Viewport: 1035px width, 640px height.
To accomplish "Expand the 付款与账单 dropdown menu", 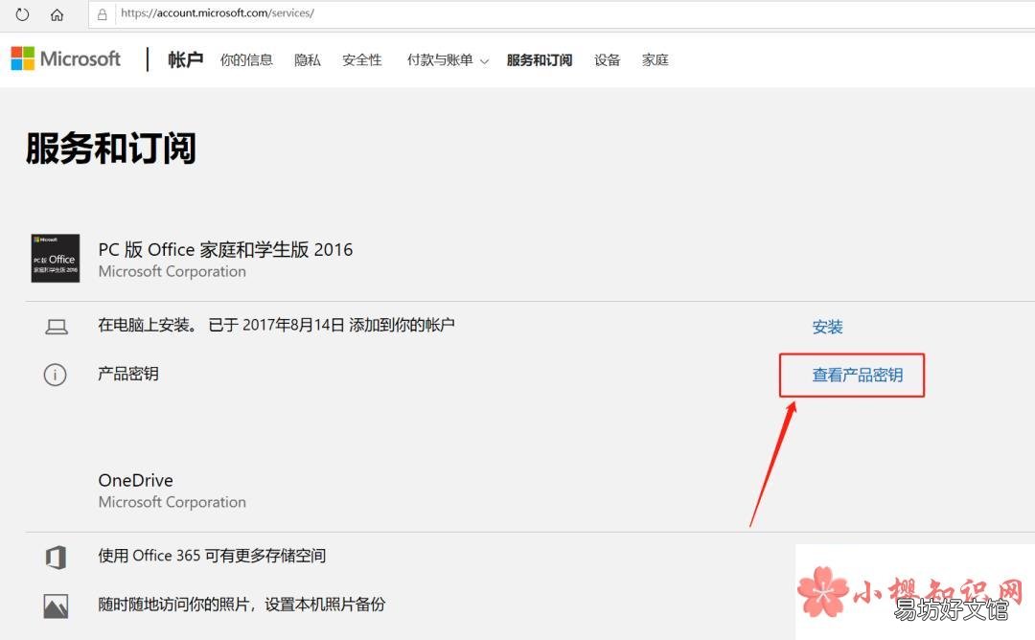I will point(448,60).
